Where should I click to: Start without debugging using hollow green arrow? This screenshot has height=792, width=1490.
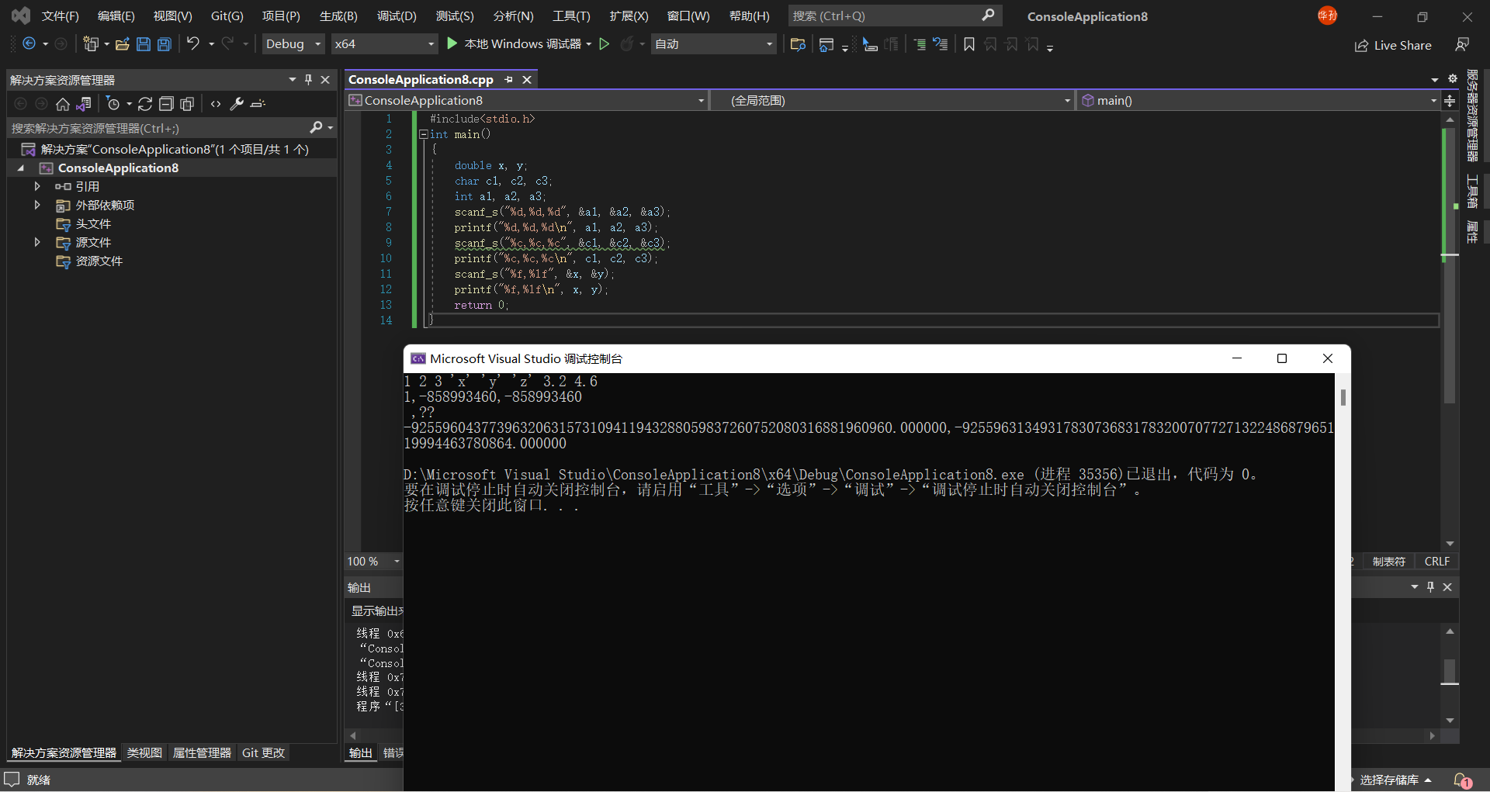605,44
